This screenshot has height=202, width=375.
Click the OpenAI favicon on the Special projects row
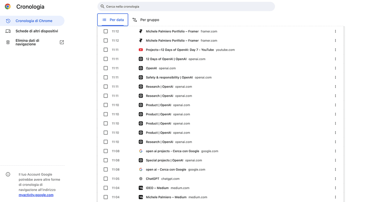coord(141,160)
